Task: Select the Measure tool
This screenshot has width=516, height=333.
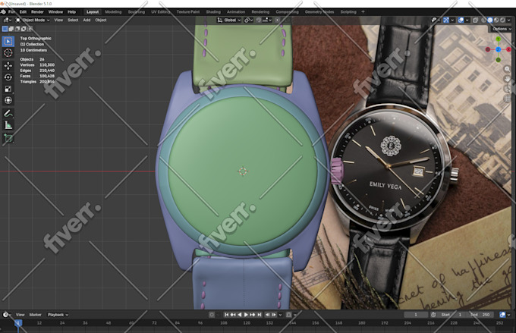Action: pos(8,125)
